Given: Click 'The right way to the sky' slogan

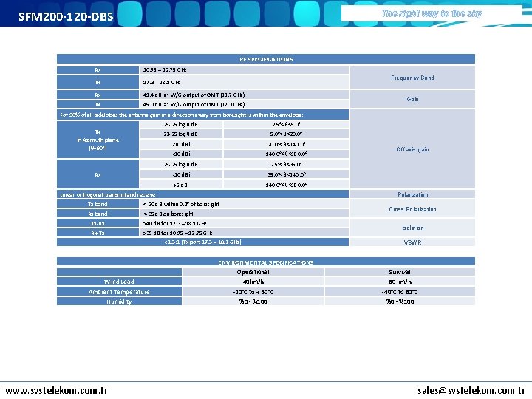Looking at the screenshot, I should (x=432, y=13).
